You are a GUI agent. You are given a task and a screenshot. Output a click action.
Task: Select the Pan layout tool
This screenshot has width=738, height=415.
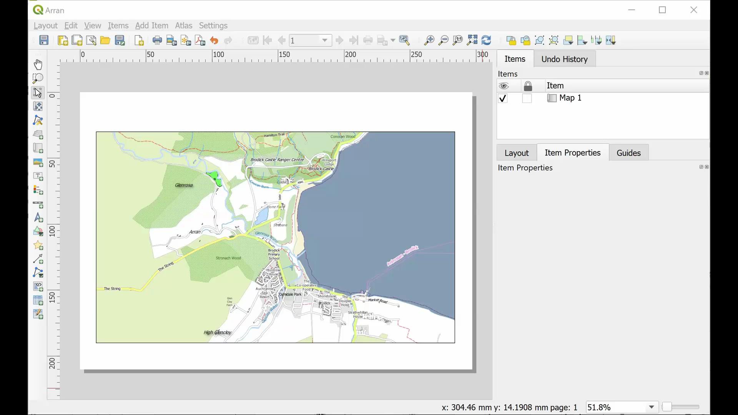click(x=38, y=64)
